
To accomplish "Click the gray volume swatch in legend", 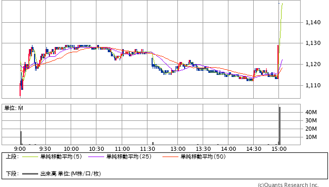I will pos(30,174).
